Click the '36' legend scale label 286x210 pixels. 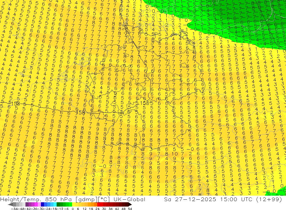tap(110, 209)
